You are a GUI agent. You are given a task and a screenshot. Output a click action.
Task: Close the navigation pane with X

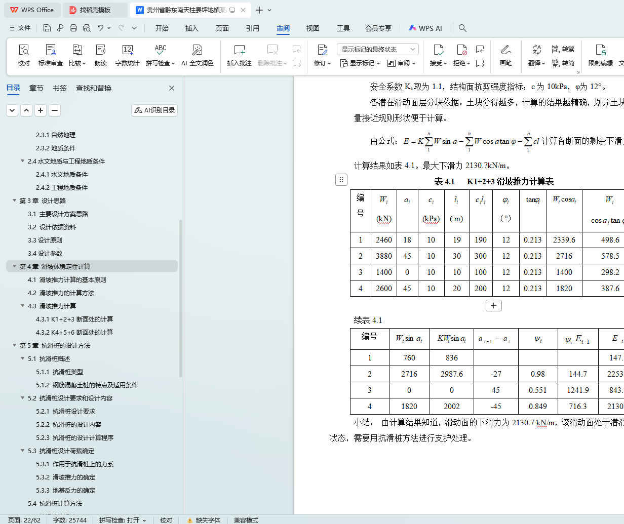point(172,88)
